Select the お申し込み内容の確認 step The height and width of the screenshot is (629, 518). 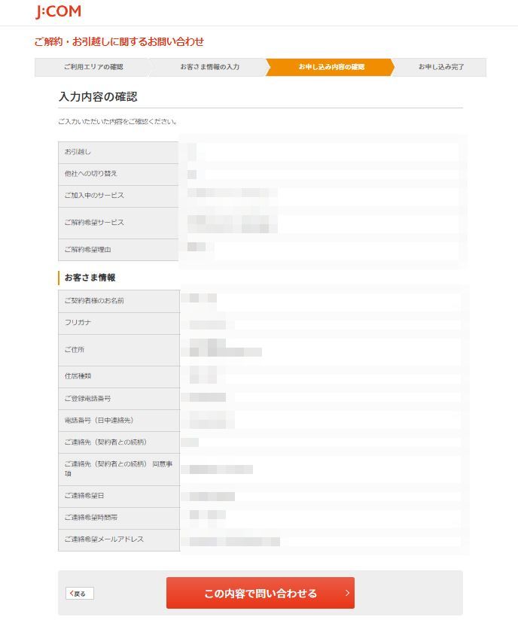pyautogui.click(x=331, y=67)
